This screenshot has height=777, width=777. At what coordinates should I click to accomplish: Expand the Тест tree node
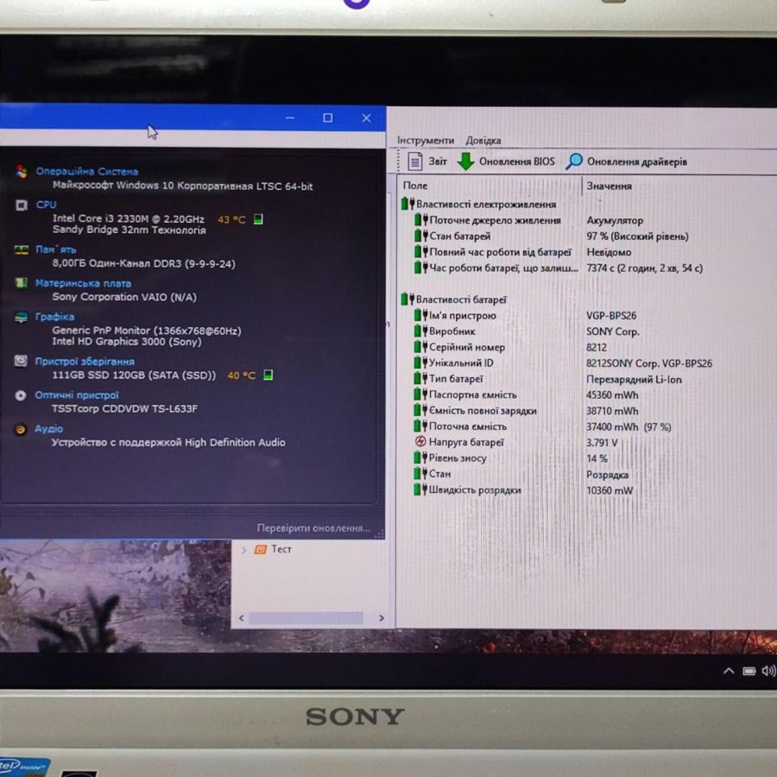(243, 550)
